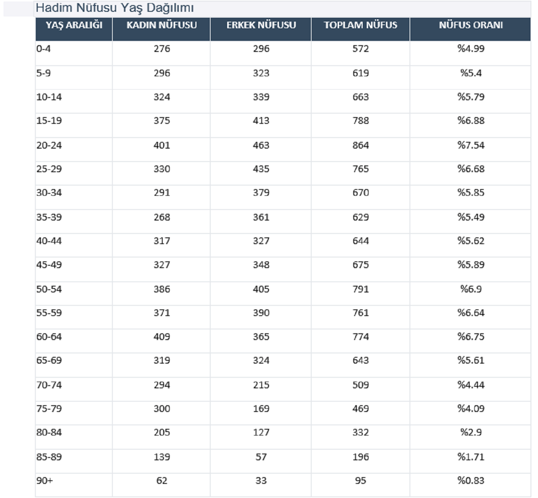Select the 0-4 age range cell

point(44,49)
